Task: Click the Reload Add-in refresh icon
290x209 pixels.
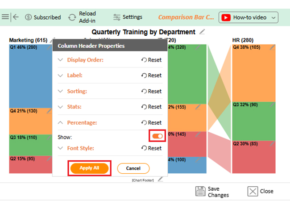Action: click(72, 17)
